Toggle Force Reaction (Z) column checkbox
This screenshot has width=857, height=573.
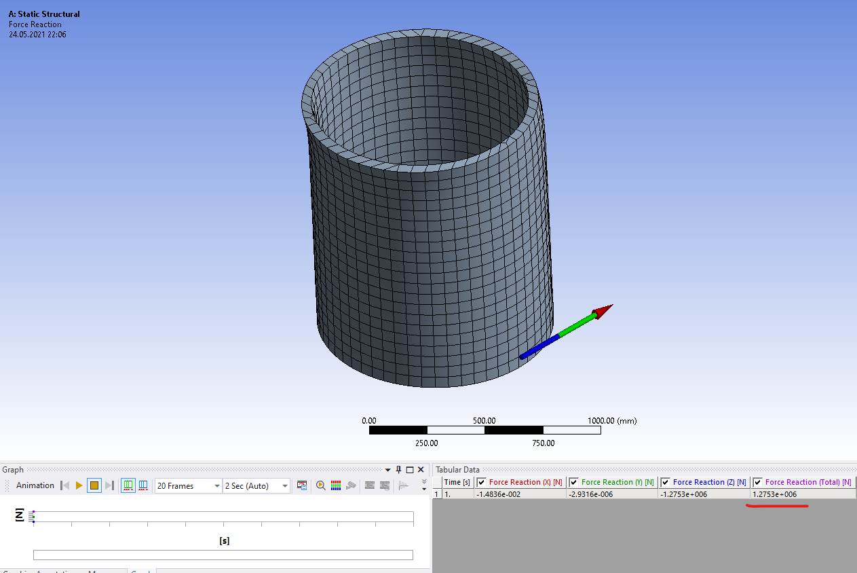click(x=665, y=482)
